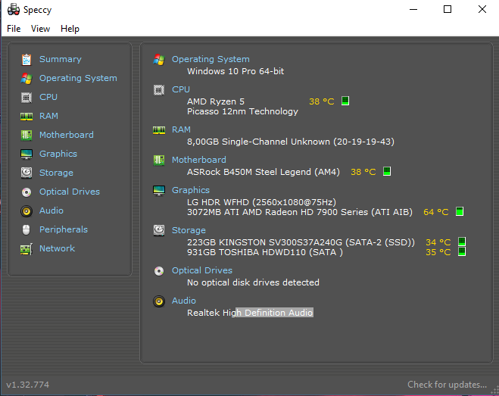Go to the Operating System section in sidebar
Image resolution: width=499 pixels, height=396 pixels.
78,78
